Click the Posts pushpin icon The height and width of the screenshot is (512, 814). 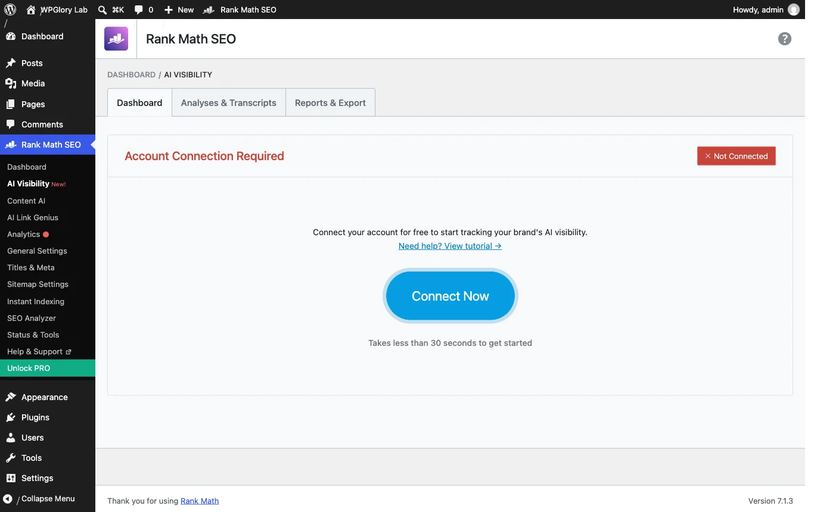tap(11, 63)
